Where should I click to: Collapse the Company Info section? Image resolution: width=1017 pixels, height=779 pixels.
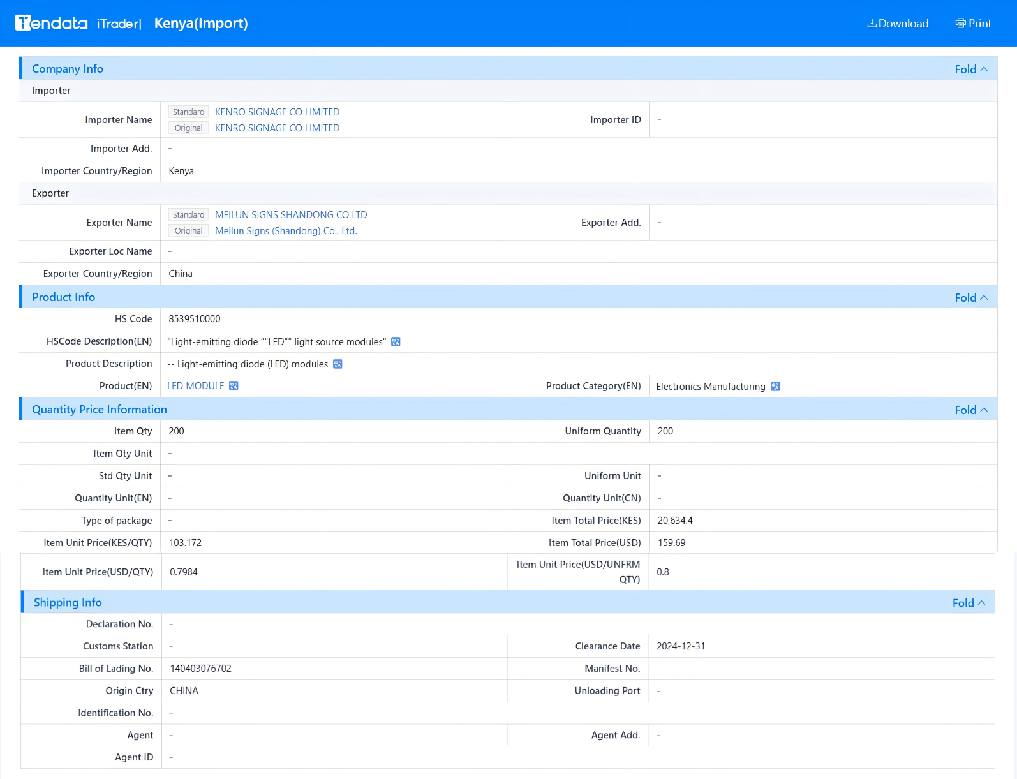971,69
